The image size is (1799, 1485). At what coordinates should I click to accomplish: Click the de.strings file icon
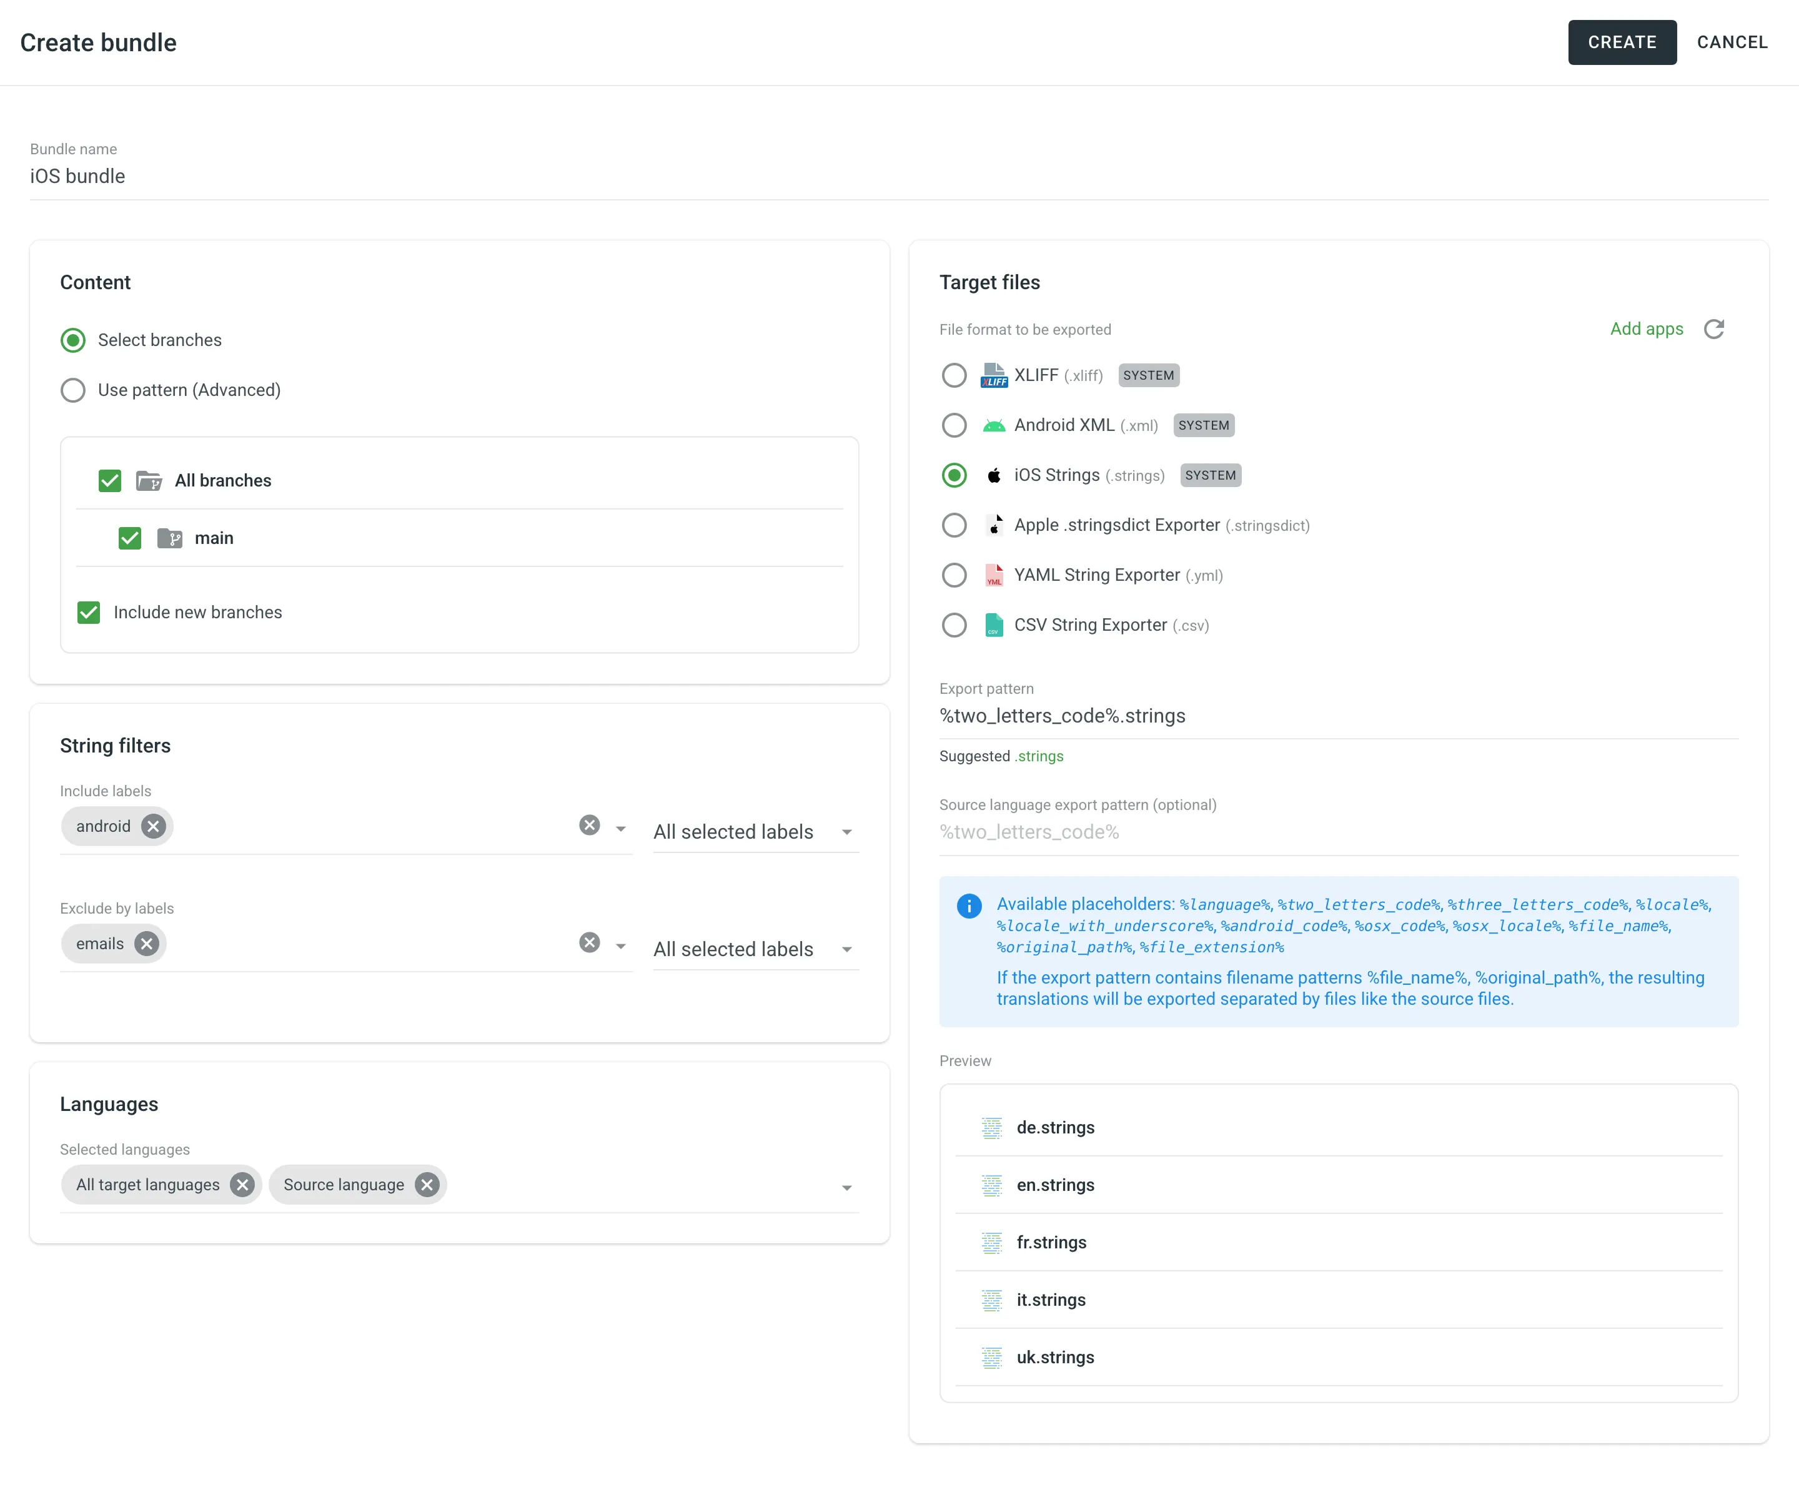pos(991,1127)
